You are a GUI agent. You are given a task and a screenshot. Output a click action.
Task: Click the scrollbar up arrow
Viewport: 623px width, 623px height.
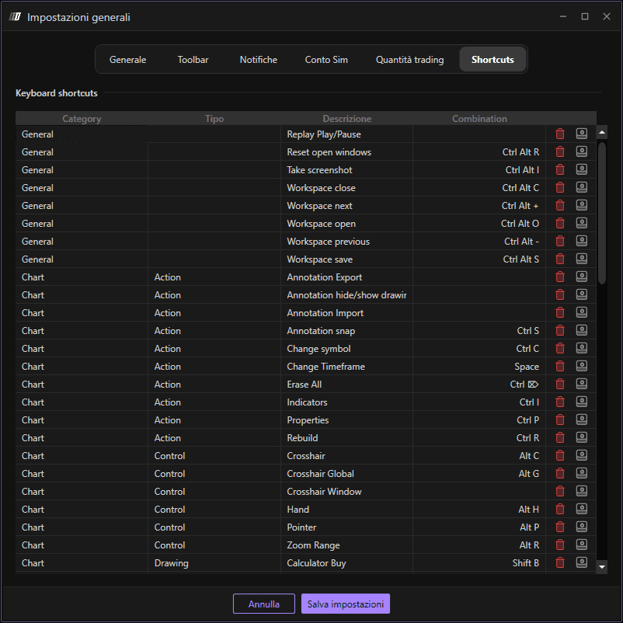602,133
